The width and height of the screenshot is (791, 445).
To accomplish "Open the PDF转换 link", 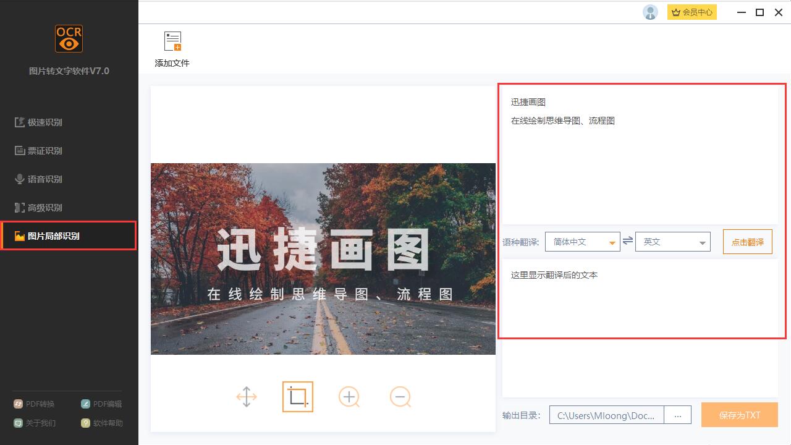I will point(35,404).
